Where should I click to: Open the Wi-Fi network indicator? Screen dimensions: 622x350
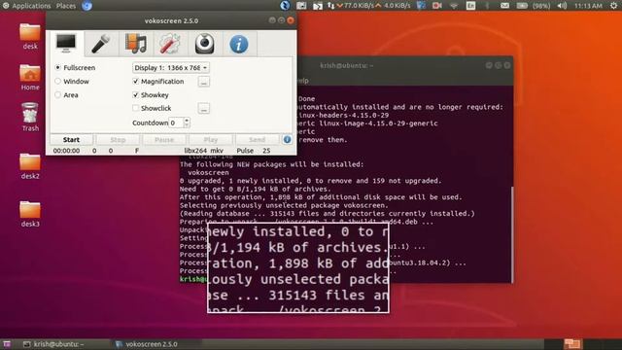454,6
